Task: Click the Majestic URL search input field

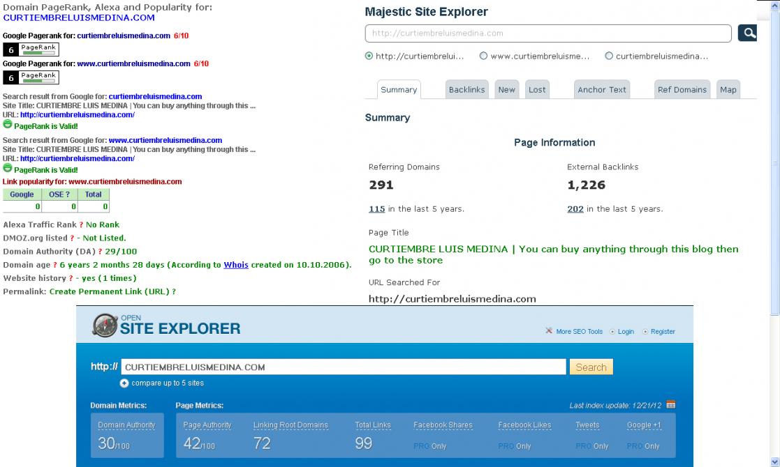Action: pos(548,33)
